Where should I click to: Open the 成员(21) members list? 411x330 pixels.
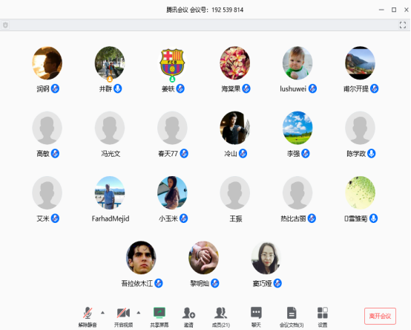(220, 317)
